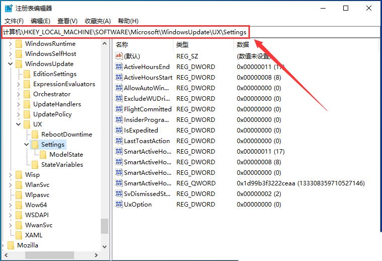Click the Orchestrator folder icon
The image size is (382, 261).
pos(27,94)
